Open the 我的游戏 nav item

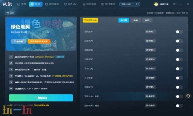click(89, 4)
